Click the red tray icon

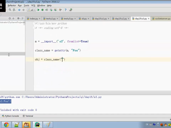pos(162,125)
